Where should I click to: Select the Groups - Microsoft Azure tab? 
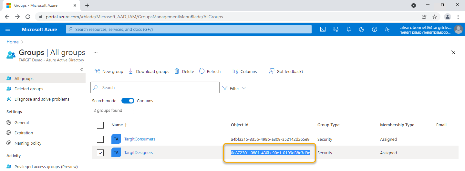[x=41, y=5]
